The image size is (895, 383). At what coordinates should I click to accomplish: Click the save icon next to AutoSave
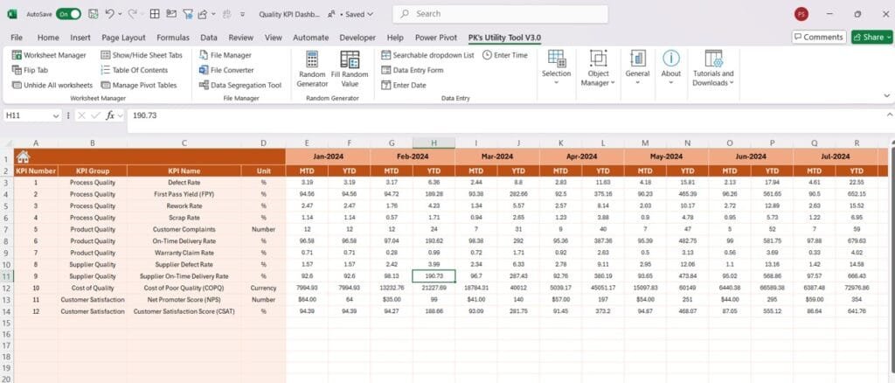94,14
